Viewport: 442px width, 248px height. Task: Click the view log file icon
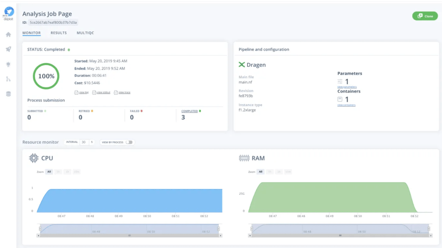[x=76, y=92]
